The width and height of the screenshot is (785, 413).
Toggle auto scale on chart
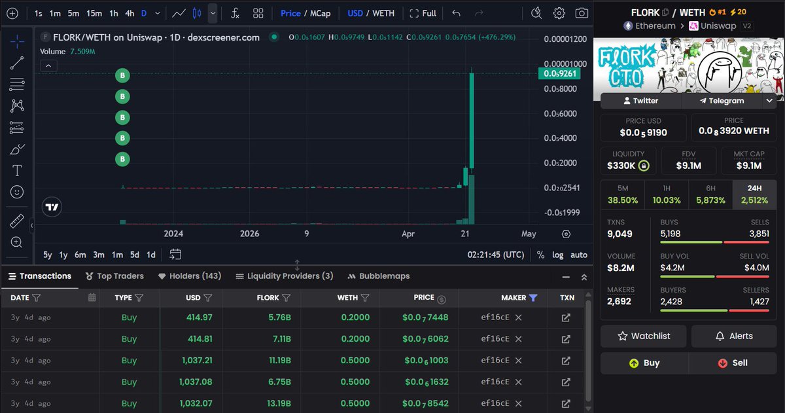click(x=579, y=255)
